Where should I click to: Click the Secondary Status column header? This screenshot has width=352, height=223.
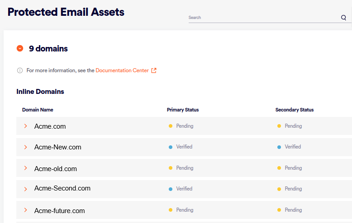click(294, 110)
